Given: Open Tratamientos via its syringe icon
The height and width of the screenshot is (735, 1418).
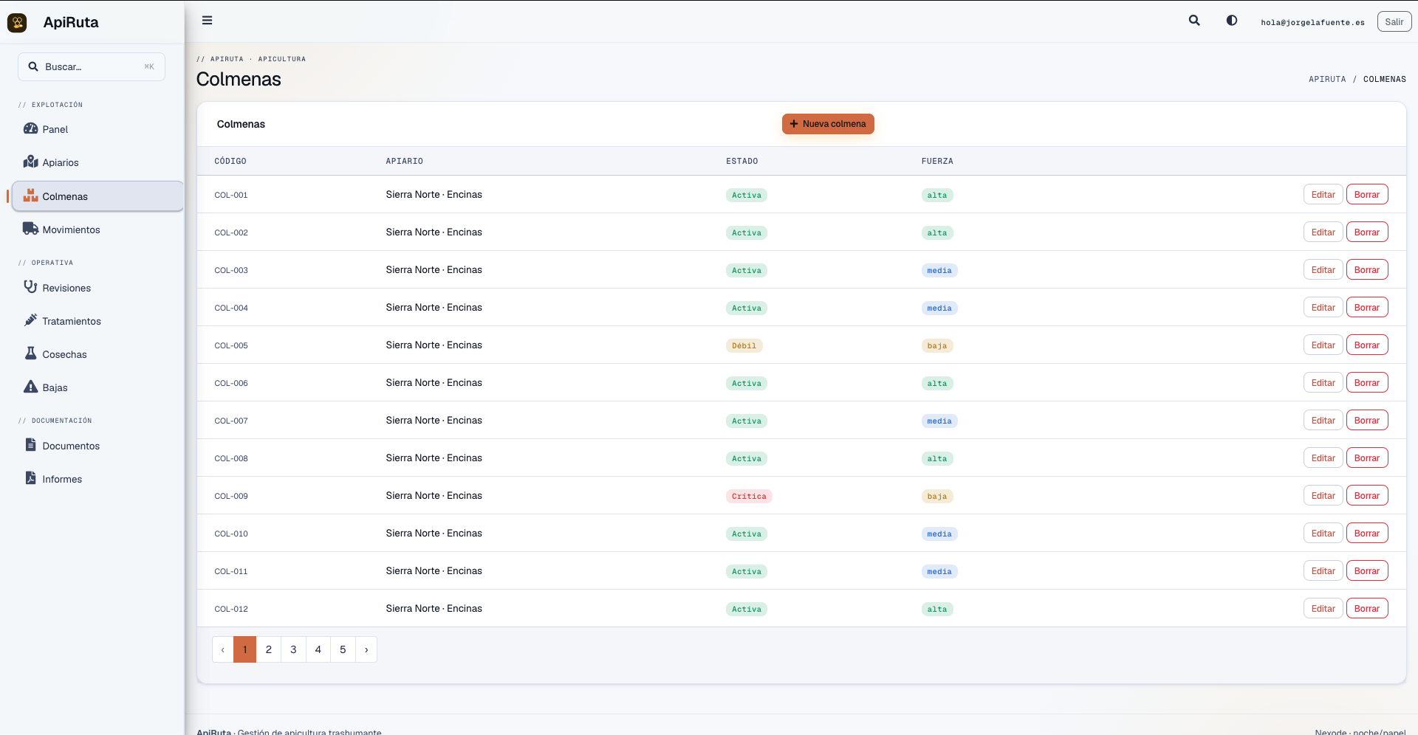Looking at the screenshot, I should 30,320.
